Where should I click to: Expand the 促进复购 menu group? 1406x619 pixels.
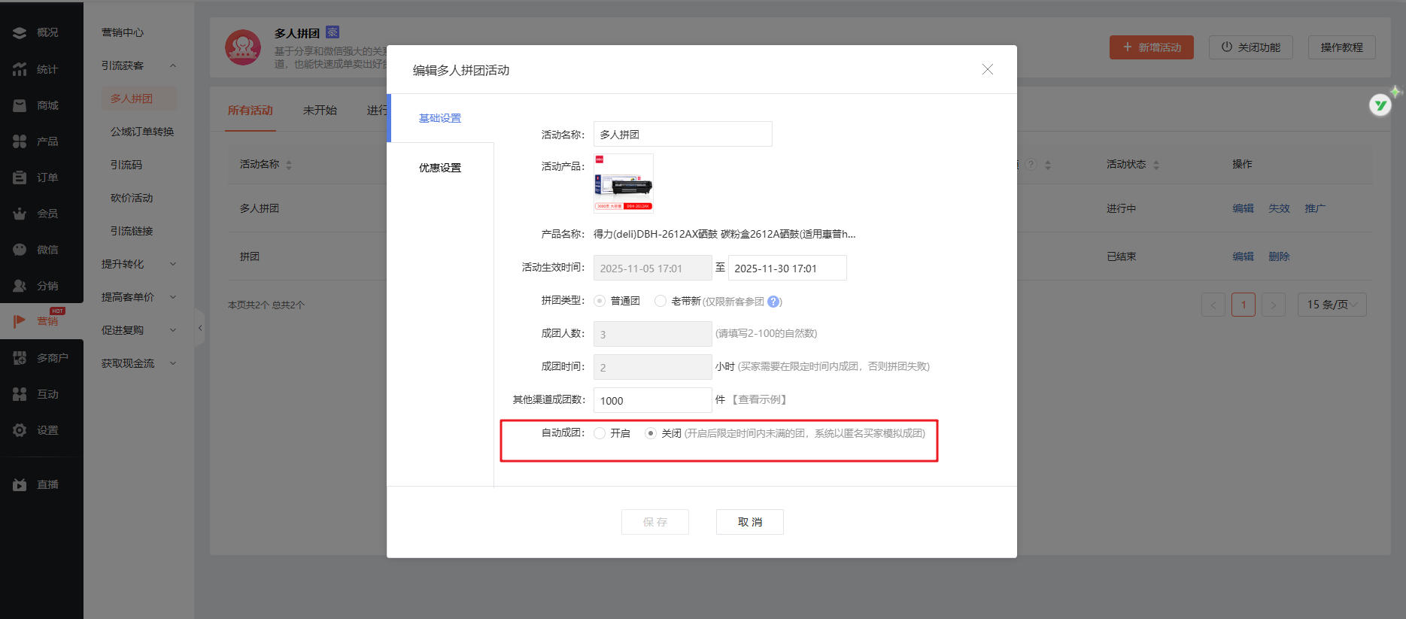click(x=173, y=330)
